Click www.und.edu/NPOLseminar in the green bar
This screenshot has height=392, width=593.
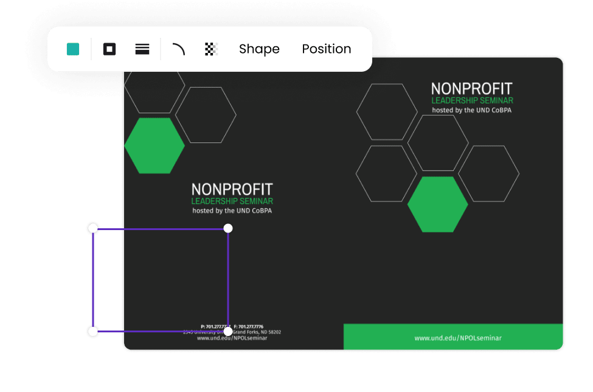coord(458,338)
